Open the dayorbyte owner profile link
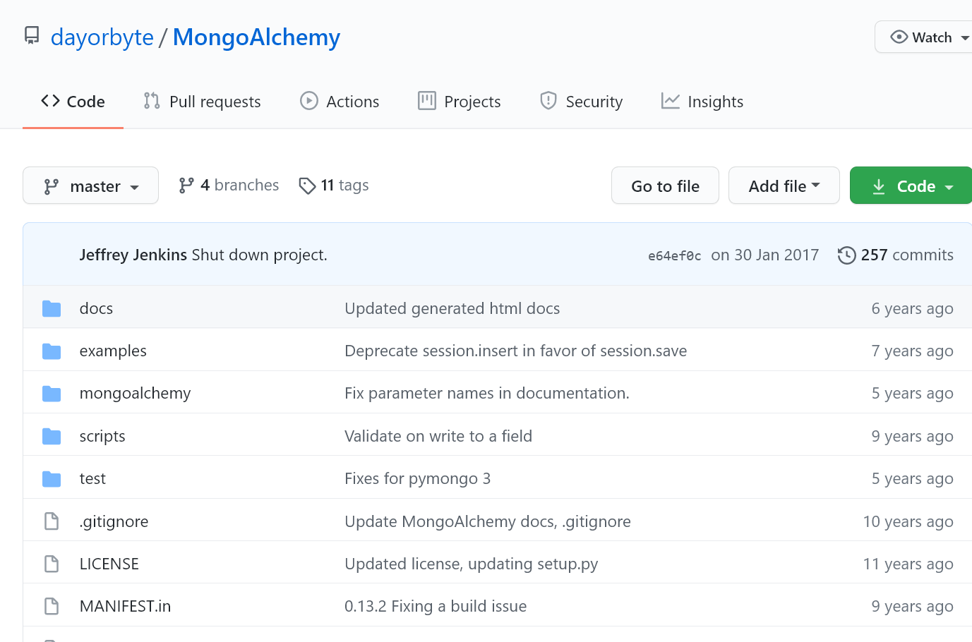The height and width of the screenshot is (642, 972). (x=102, y=37)
